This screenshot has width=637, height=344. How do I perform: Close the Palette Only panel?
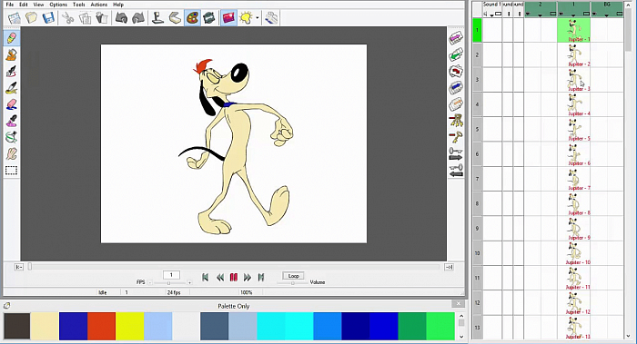point(459,304)
